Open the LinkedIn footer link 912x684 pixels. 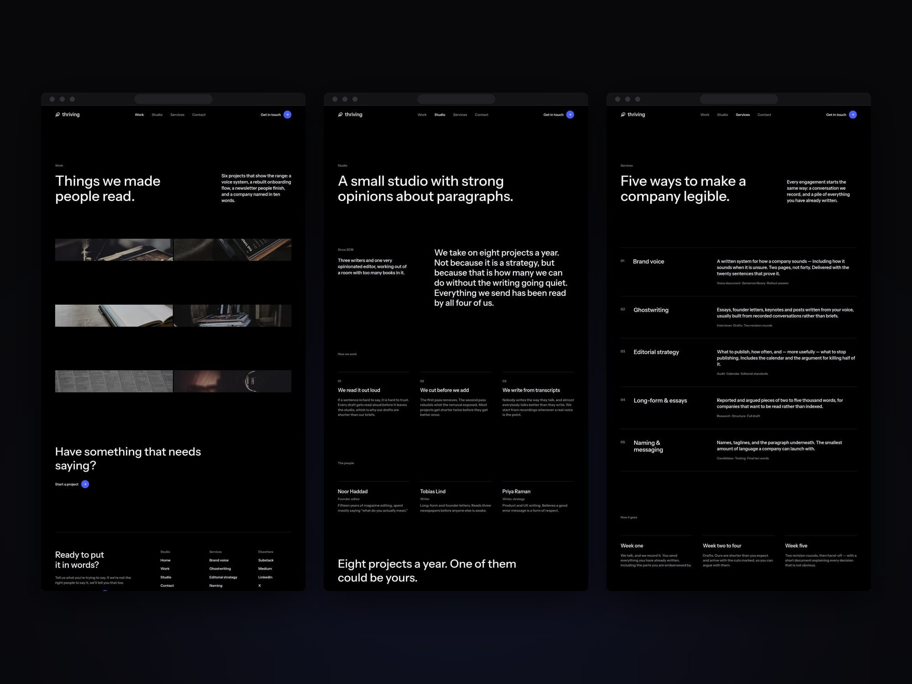pyautogui.click(x=265, y=577)
